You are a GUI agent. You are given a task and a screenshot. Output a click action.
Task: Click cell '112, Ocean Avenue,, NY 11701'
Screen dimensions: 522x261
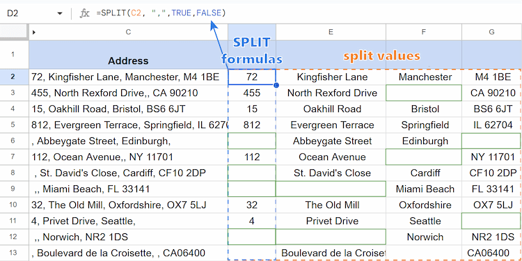(x=128, y=157)
